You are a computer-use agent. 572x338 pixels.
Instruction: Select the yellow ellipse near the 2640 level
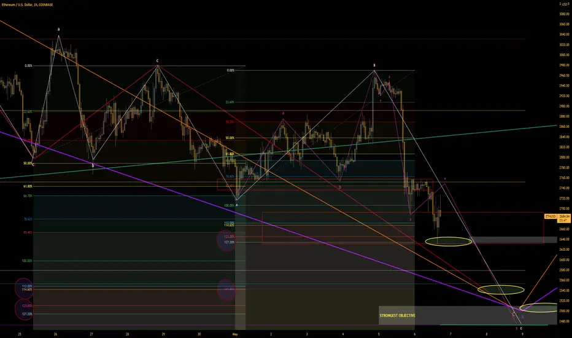(449, 241)
